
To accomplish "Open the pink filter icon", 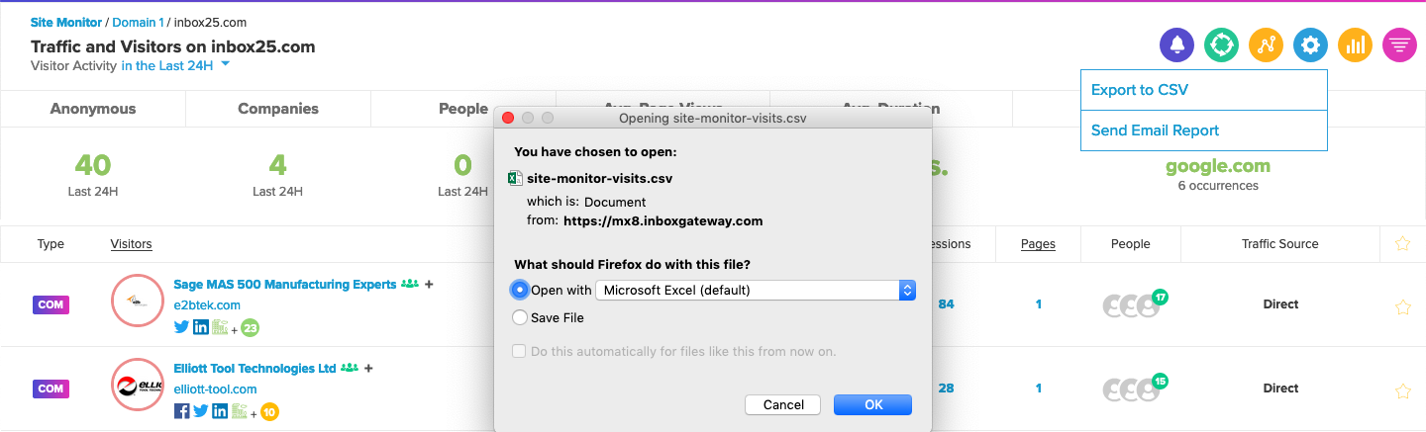I will 1399,44.
